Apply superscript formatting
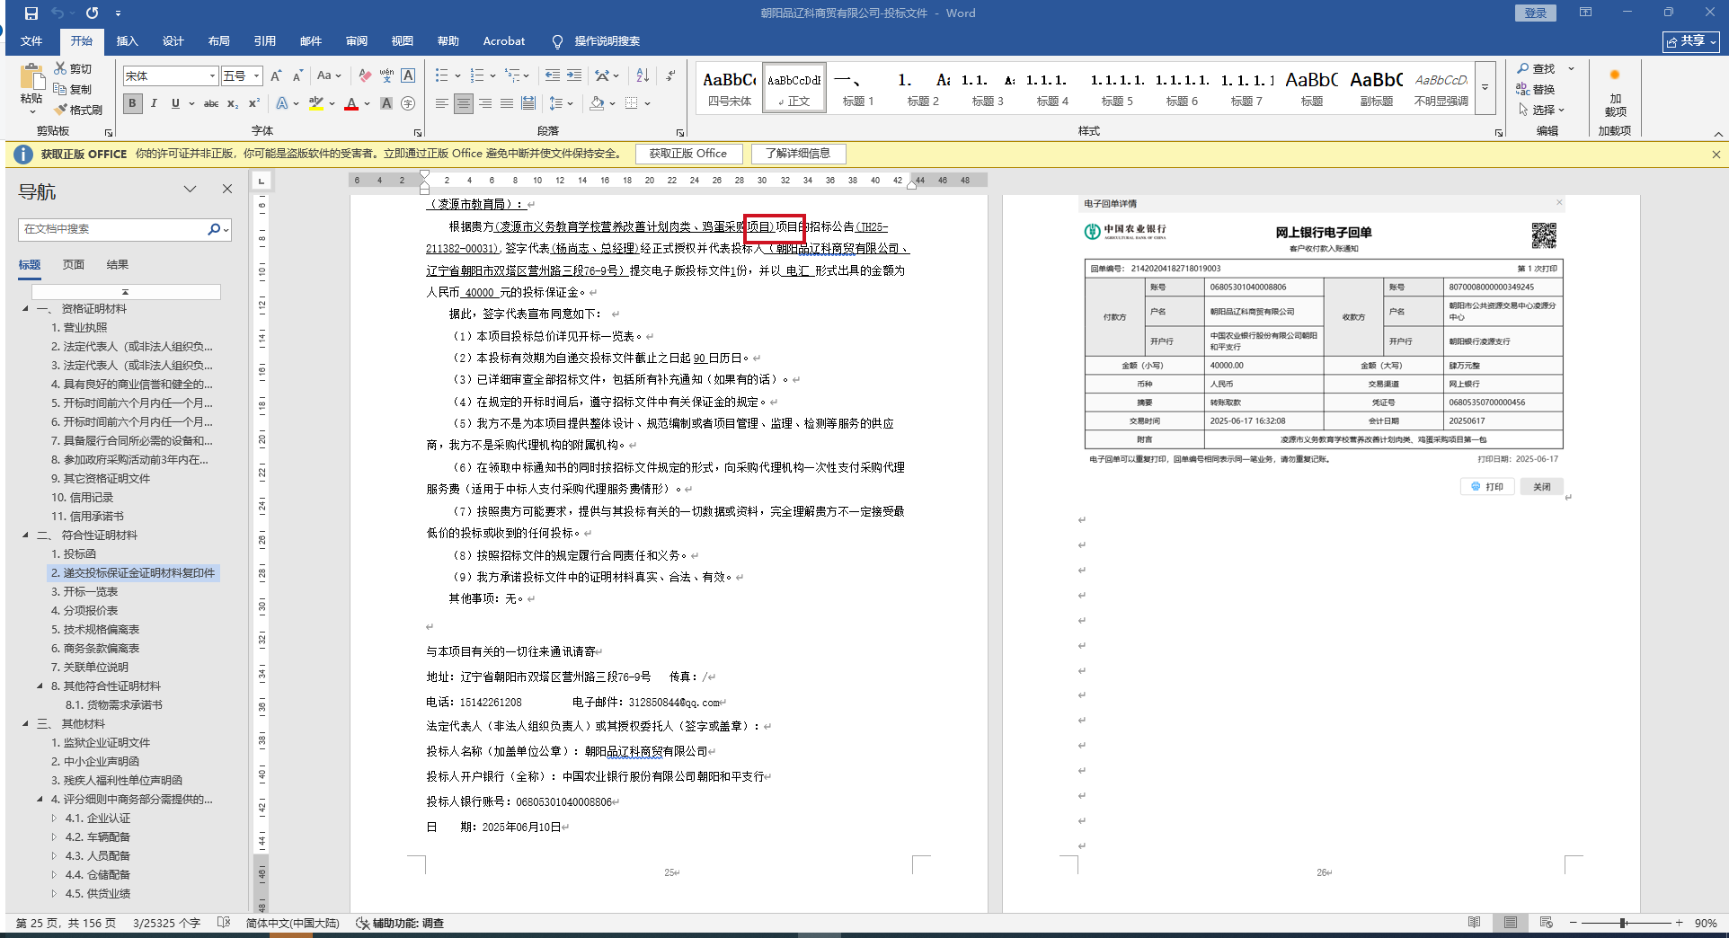The image size is (1729, 938). click(254, 104)
